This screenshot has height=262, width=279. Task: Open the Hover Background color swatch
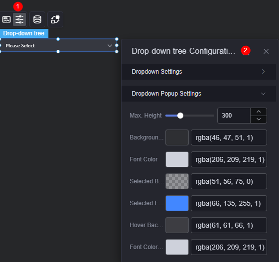[177, 225]
